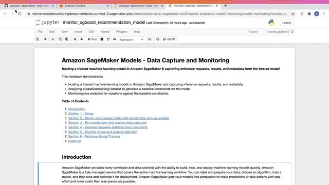Open the Help menu
Screen dimensions: 329x185
[137, 32]
